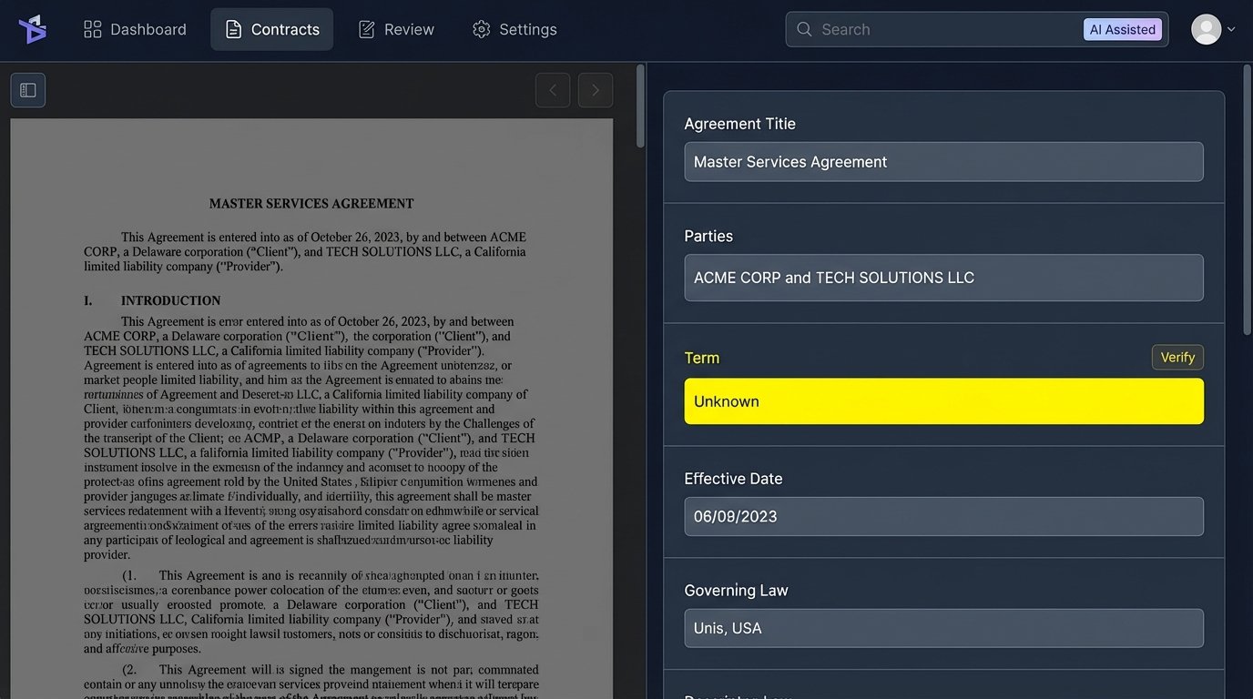Toggle the document sidebar panel
The image size is (1253, 699).
click(27, 89)
